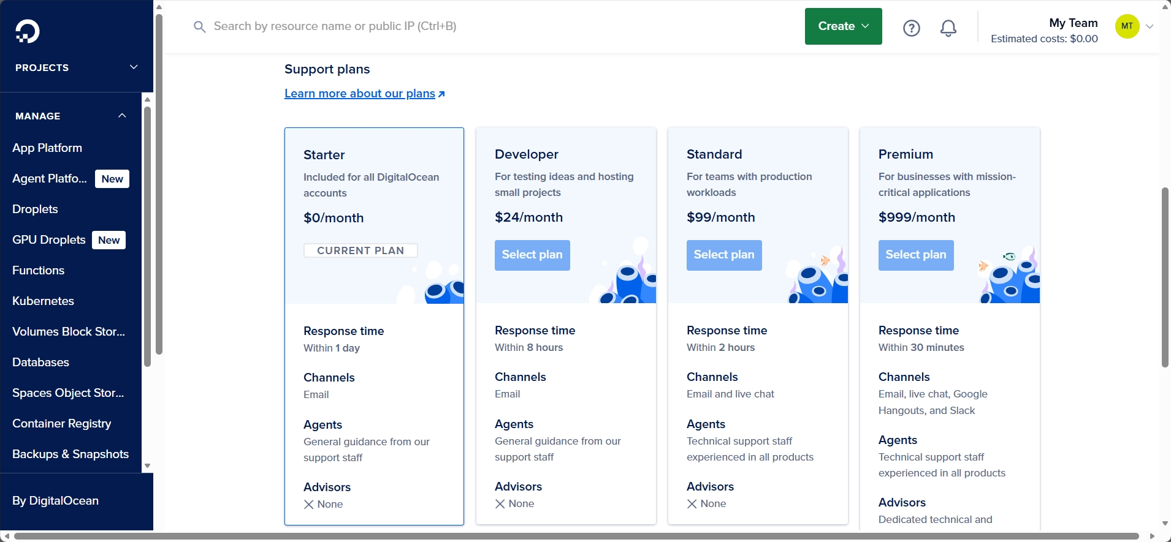Click the CURRENT PLAN label on Starter
This screenshot has width=1171, height=542.
tap(360, 250)
